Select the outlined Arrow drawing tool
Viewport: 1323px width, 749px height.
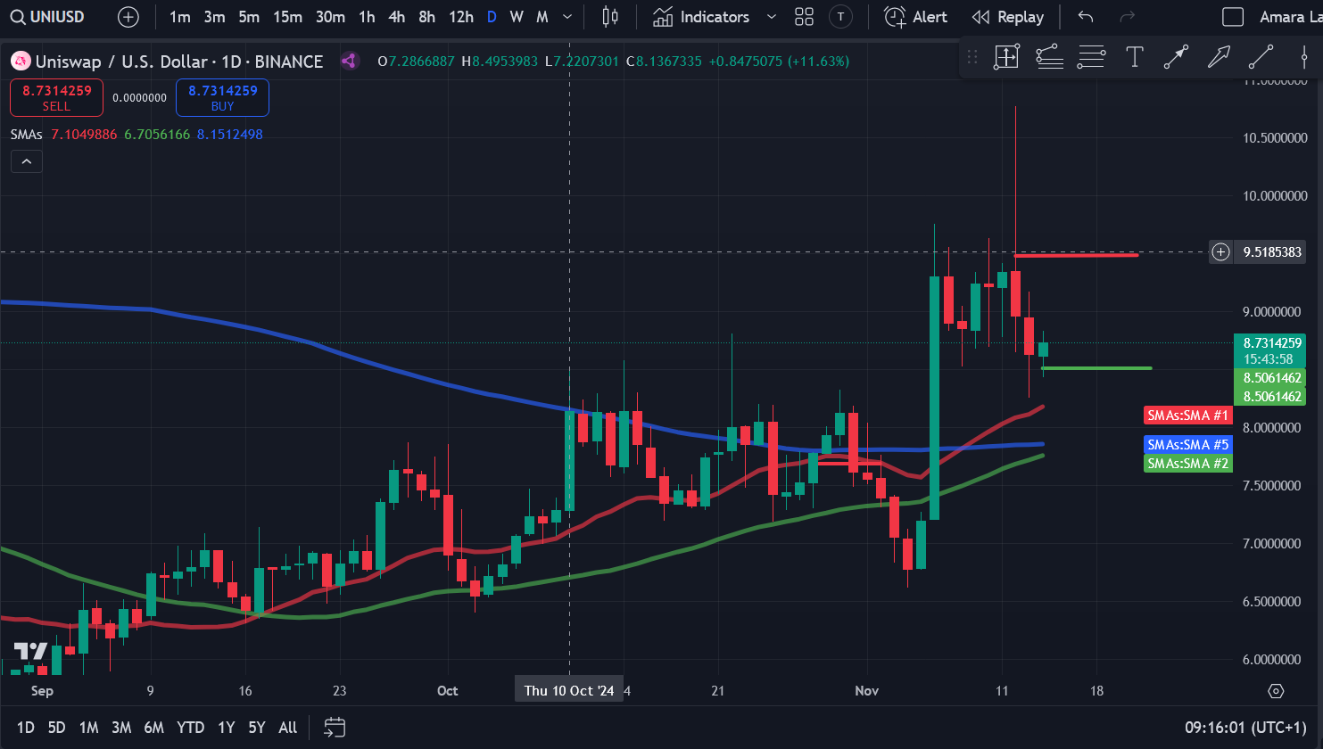(x=1219, y=57)
